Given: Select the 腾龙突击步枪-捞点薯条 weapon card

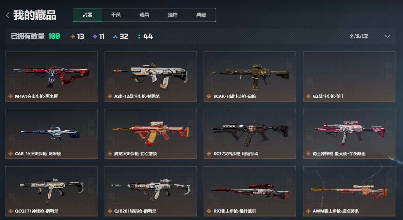Looking at the screenshot, I should point(150,134).
